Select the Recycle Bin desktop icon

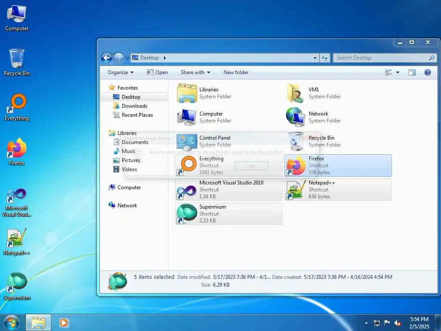point(17,62)
